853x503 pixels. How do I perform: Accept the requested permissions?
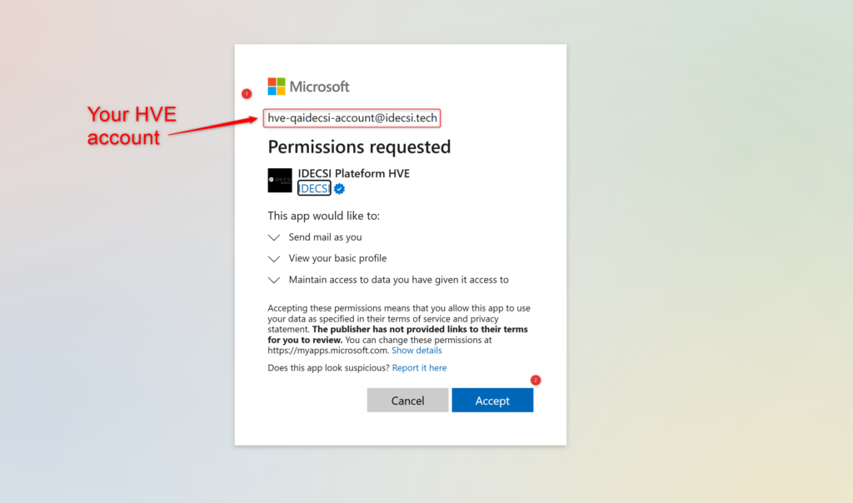click(x=492, y=401)
